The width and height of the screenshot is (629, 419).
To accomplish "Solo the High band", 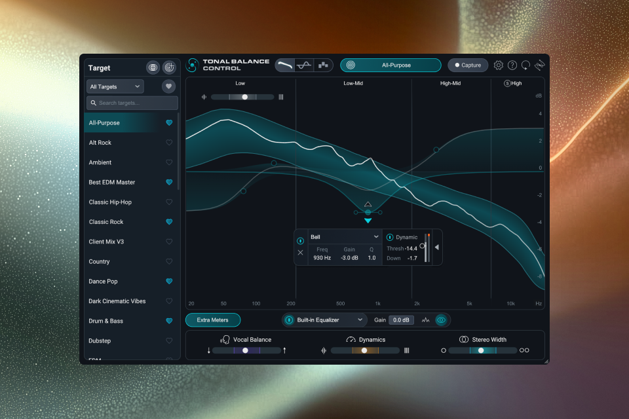I will coord(507,83).
